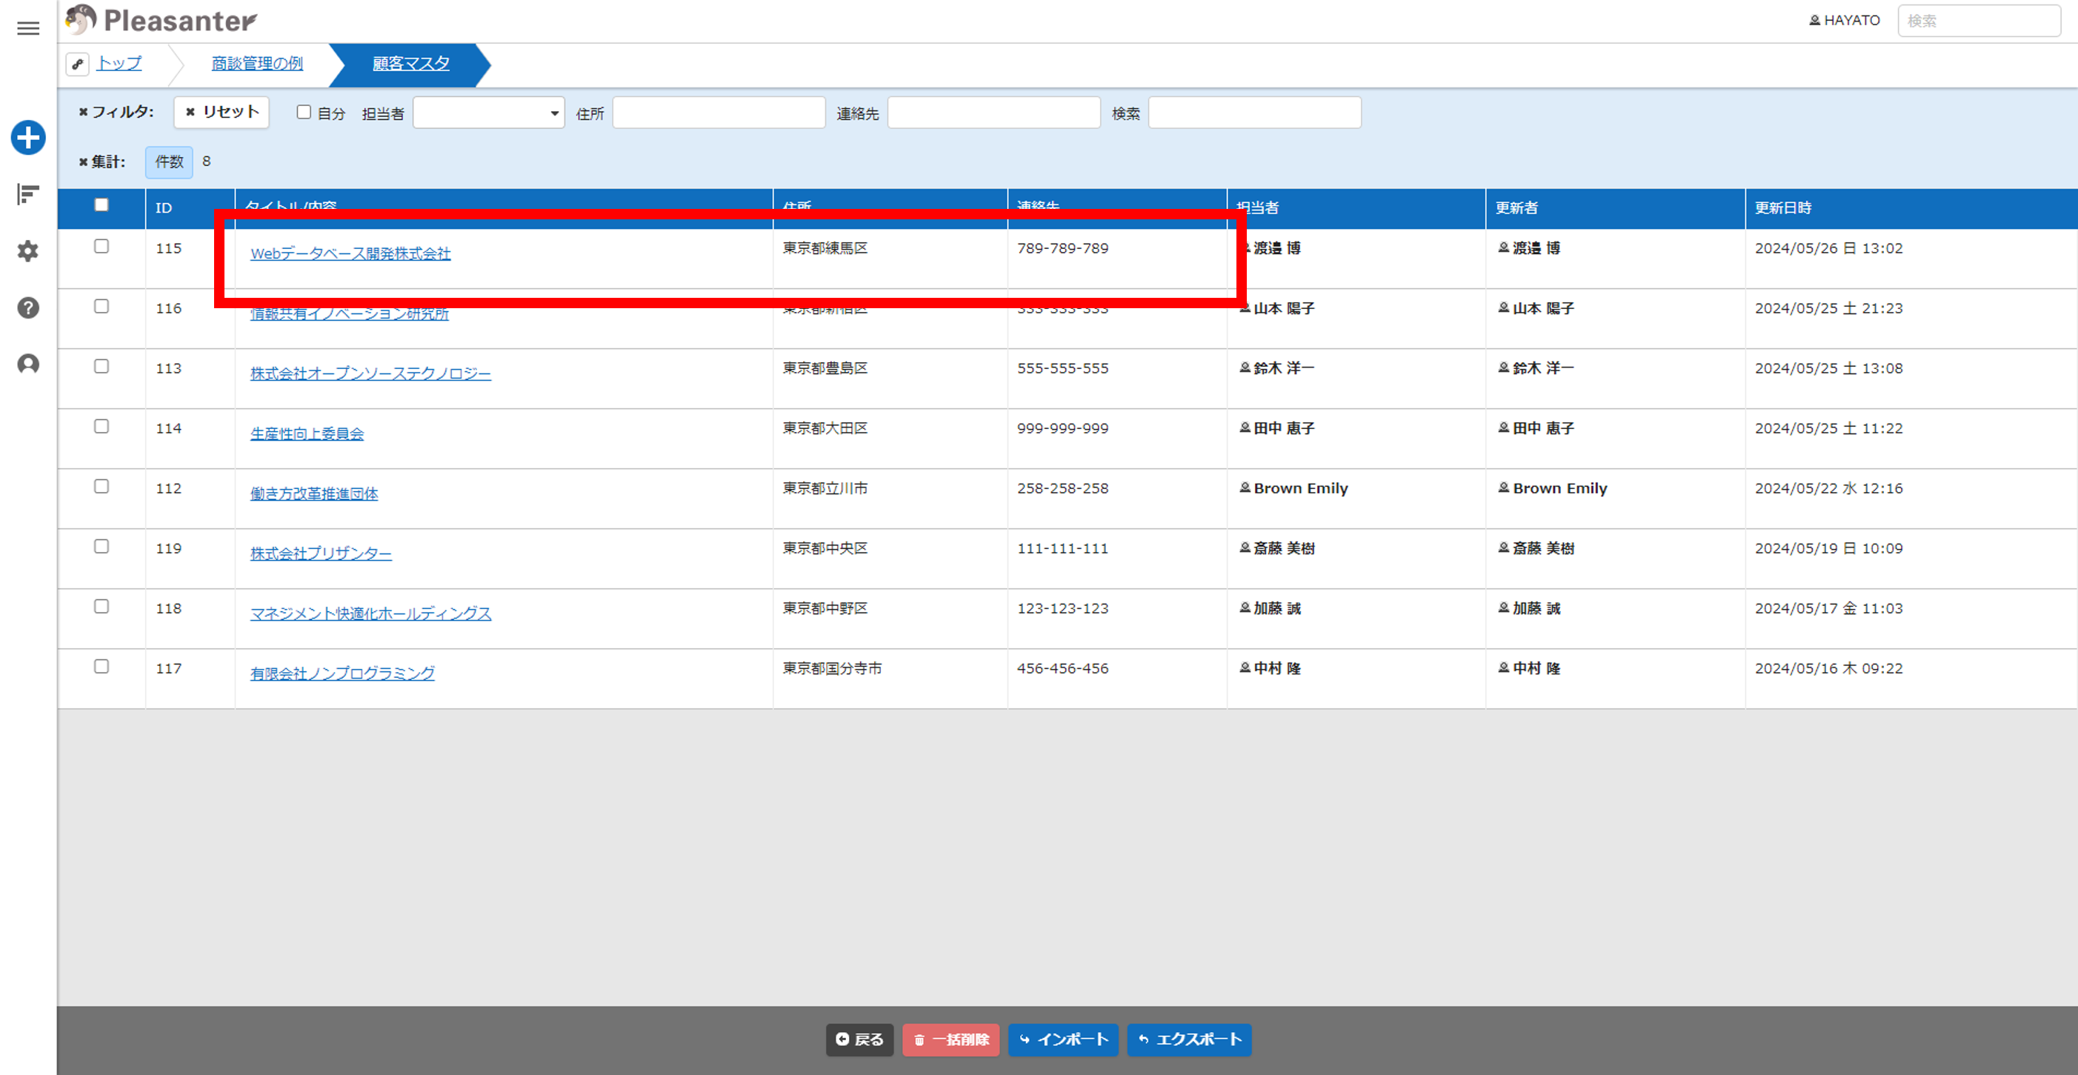This screenshot has height=1075, width=2078.
Task: Click the エクスポート button
Action: tap(1189, 1039)
